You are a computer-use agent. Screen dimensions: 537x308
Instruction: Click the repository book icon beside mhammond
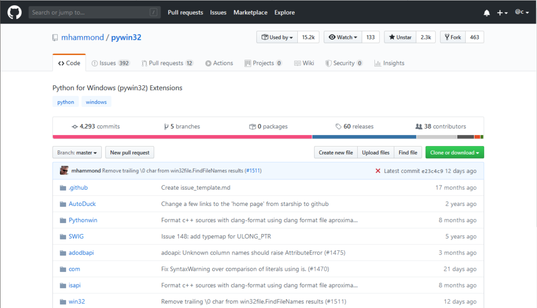[55, 38]
